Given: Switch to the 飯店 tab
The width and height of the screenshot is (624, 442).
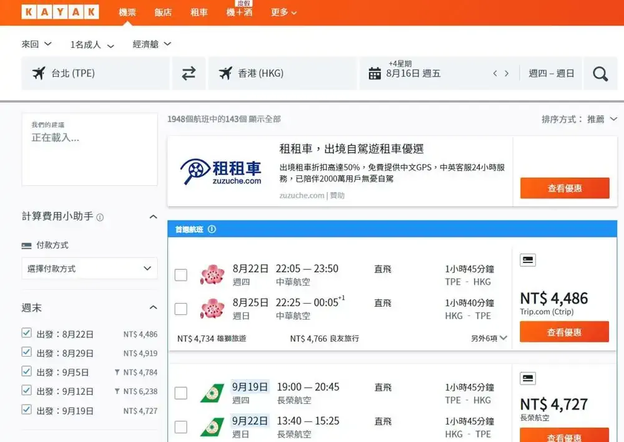Looking at the screenshot, I should (x=163, y=12).
